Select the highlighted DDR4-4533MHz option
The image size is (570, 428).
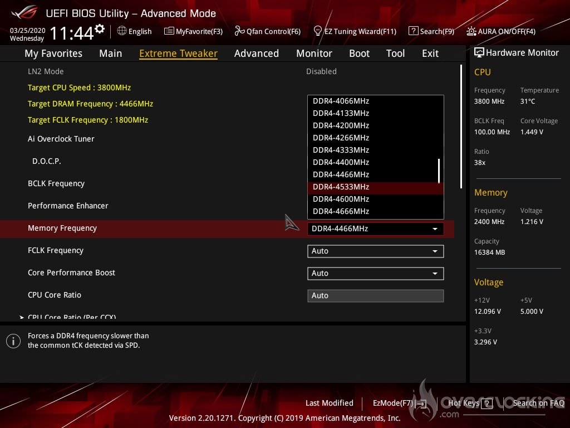pos(376,187)
